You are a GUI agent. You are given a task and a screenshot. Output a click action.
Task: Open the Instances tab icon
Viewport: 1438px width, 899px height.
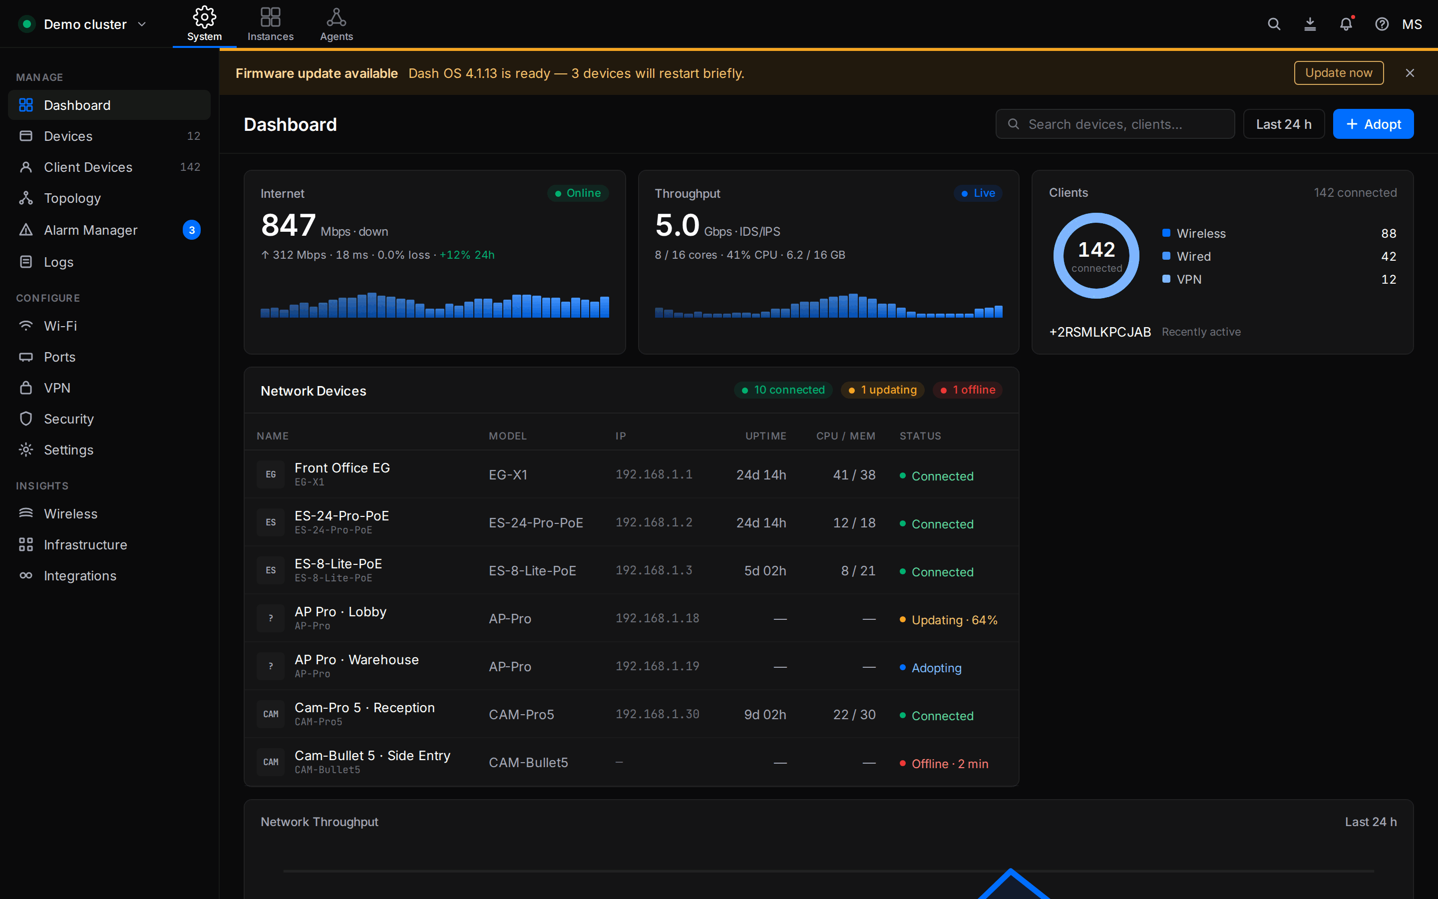coord(270,16)
